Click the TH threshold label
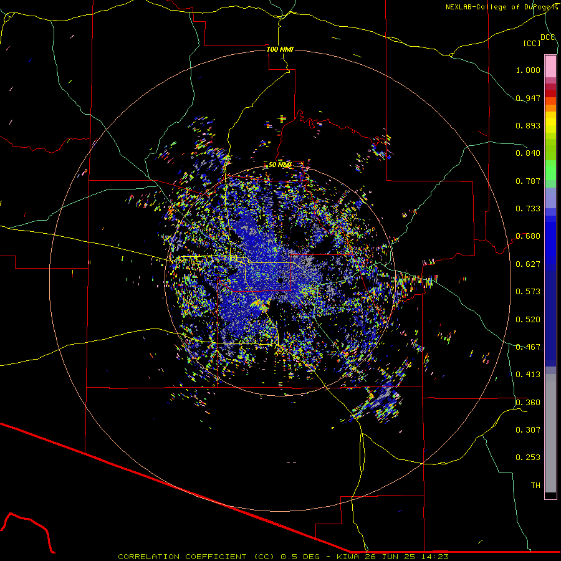Image resolution: width=561 pixels, height=561 pixels. (535, 486)
